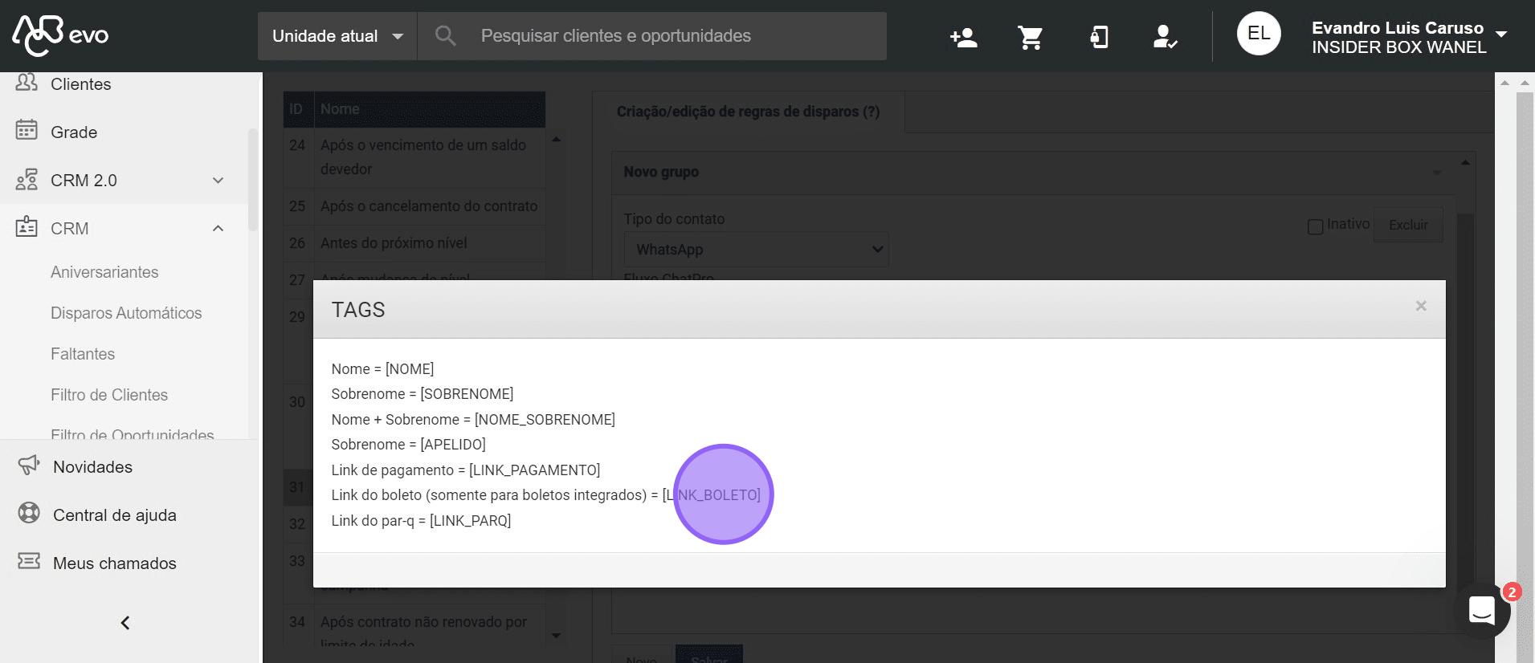Collapse the CRM menu chevron
The image size is (1535, 663).
click(x=218, y=229)
